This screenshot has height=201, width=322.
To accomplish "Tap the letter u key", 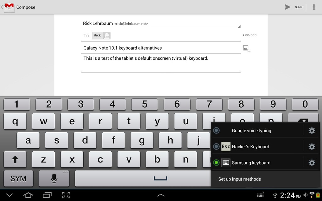I will (x=186, y=121).
